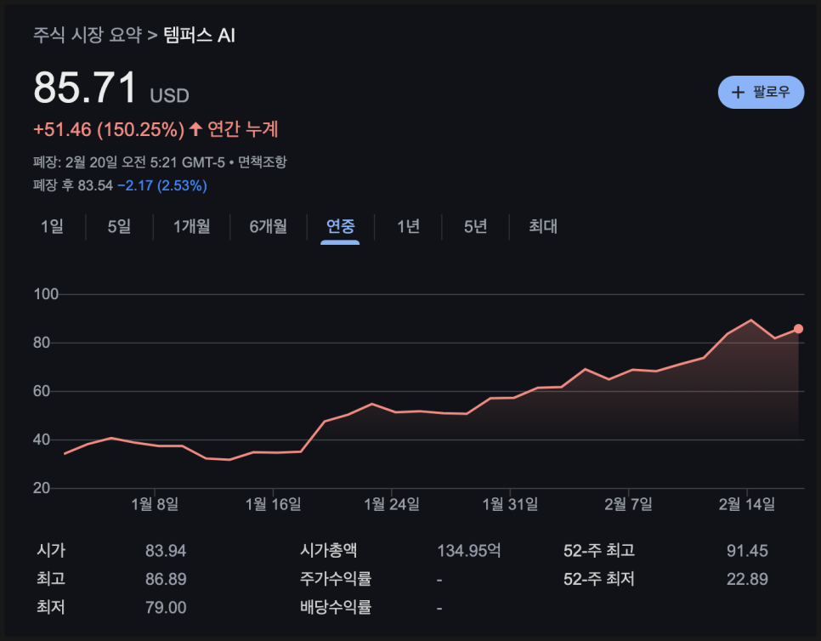Click the 2월 14일 axis date label
Screen dimensions: 821x641
(747, 504)
